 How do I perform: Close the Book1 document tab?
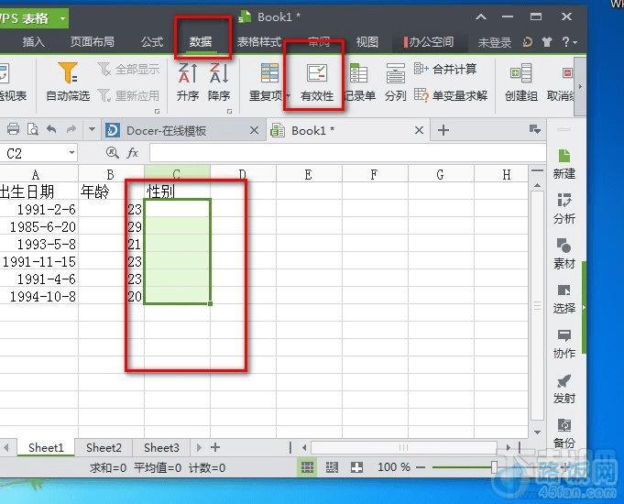(419, 130)
